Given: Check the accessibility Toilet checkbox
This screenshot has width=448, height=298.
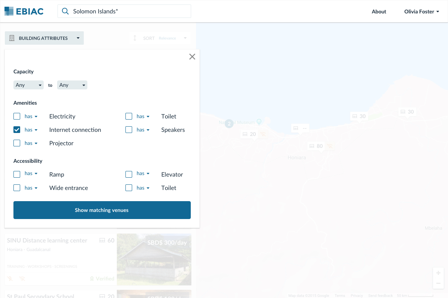Looking at the screenshot, I should click(129, 188).
